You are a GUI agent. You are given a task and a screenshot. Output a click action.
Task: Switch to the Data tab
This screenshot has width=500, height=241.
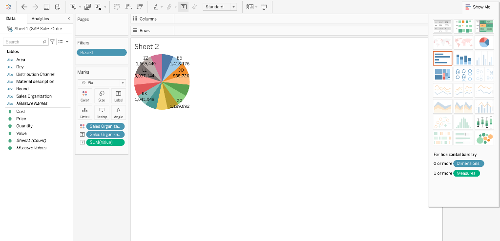[11, 19]
